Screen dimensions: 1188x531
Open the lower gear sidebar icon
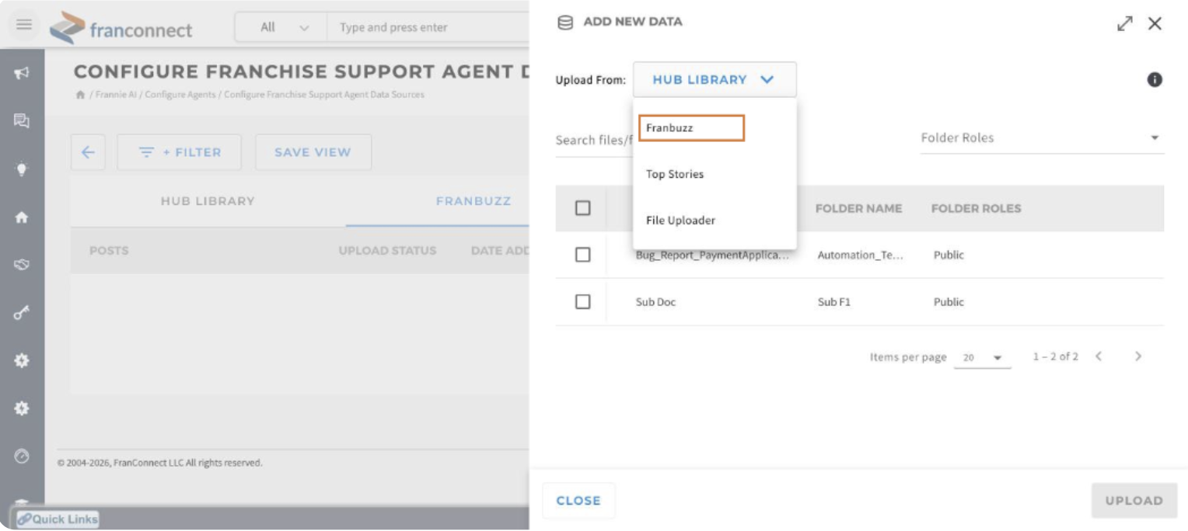(x=22, y=408)
